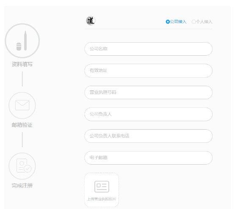Click the 个人接入 label text
The height and width of the screenshot is (209, 251).
pyautogui.click(x=204, y=22)
